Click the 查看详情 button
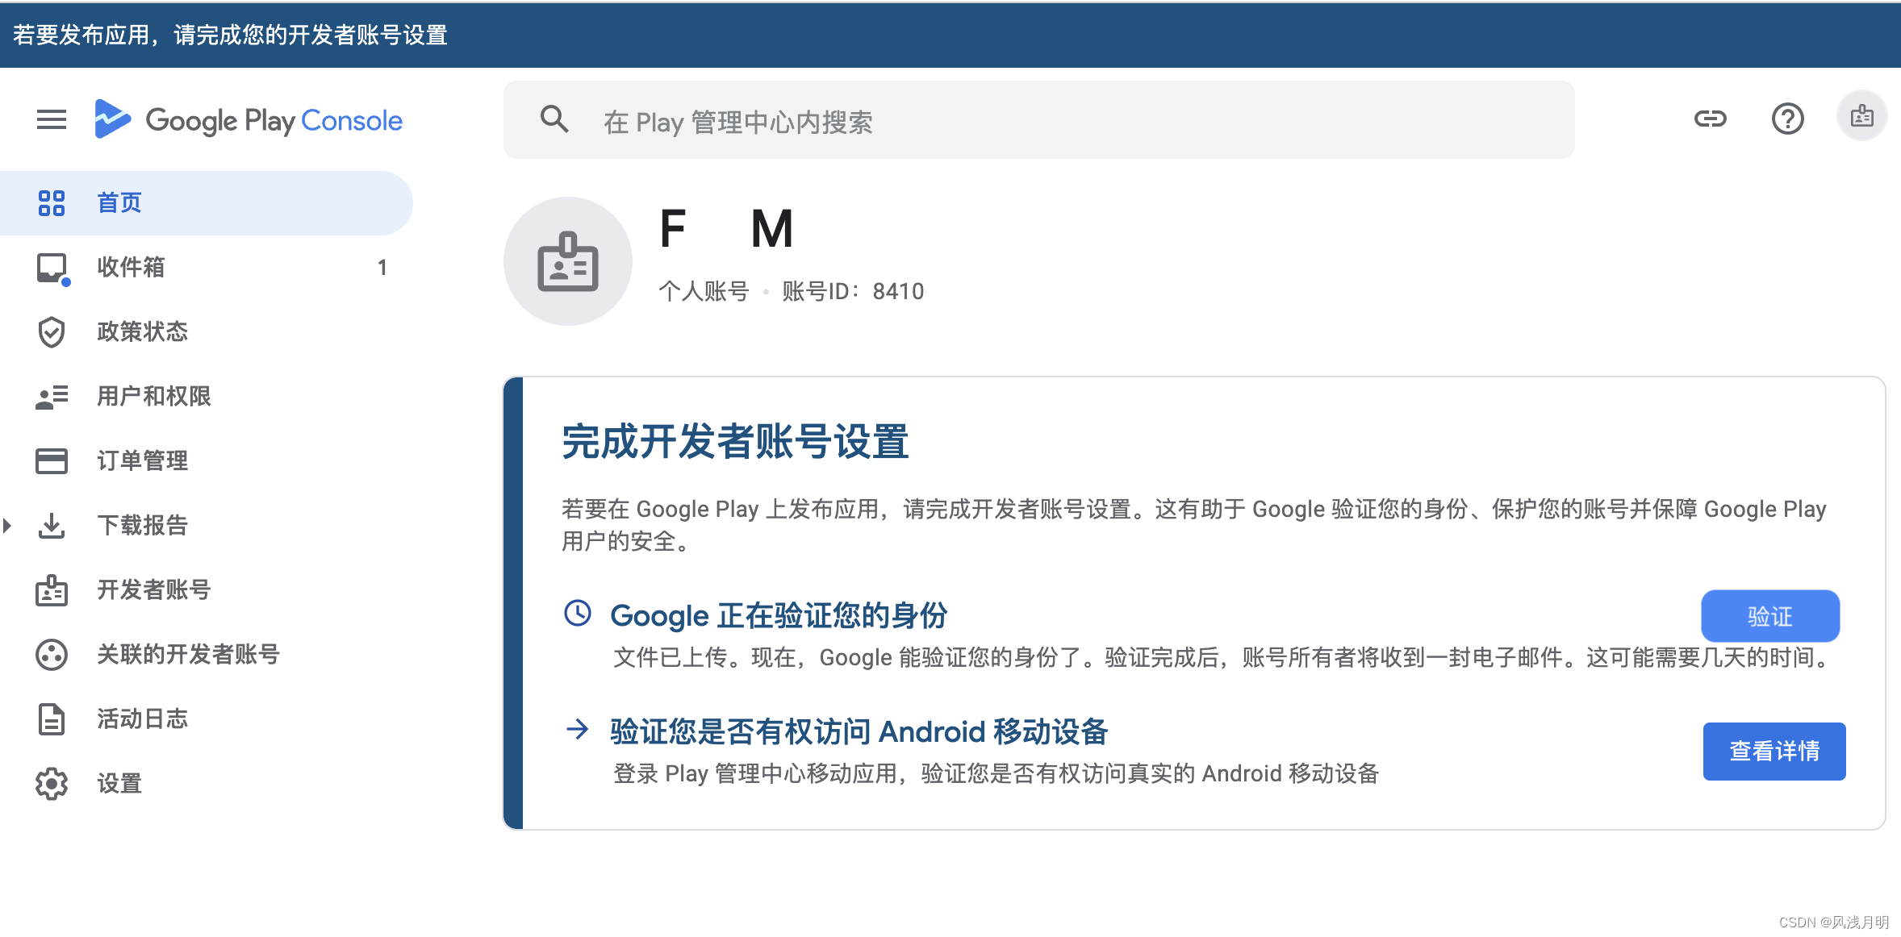Image resolution: width=1901 pixels, height=937 pixels. coord(1774,752)
